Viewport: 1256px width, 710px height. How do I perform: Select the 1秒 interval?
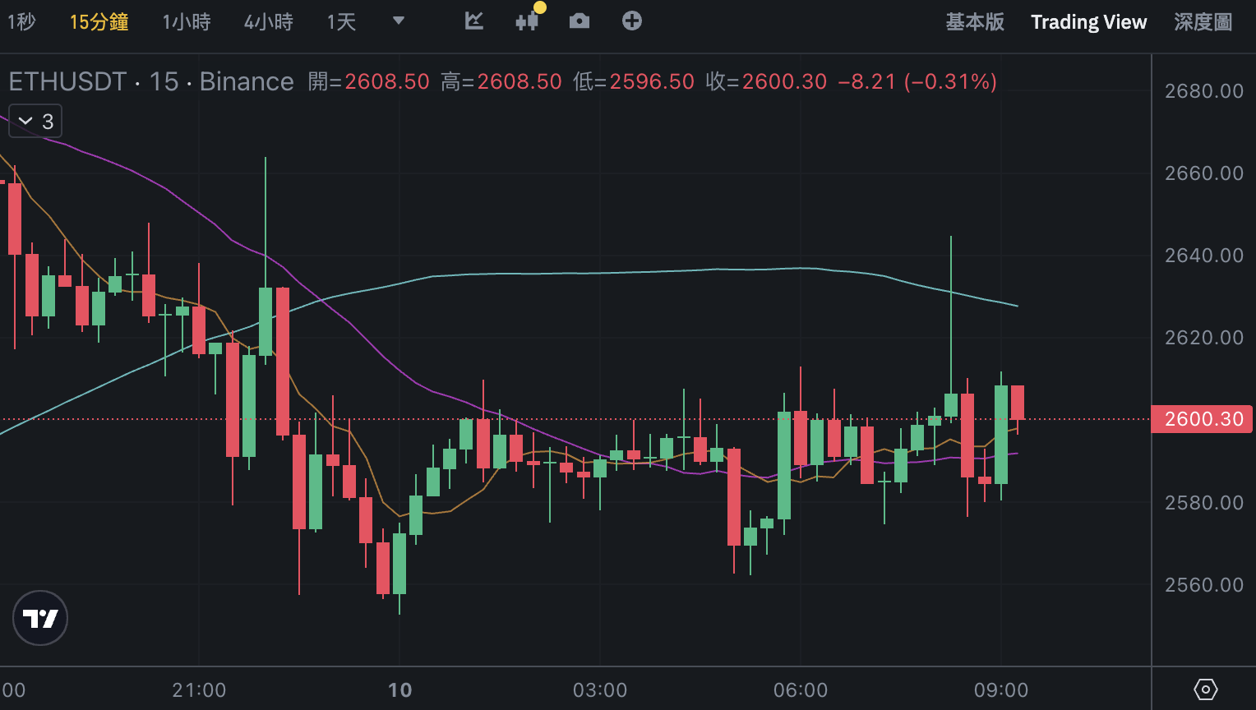pos(21,22)
